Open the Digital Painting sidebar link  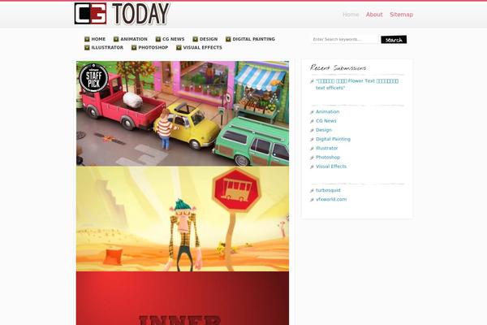click(333, 139)
